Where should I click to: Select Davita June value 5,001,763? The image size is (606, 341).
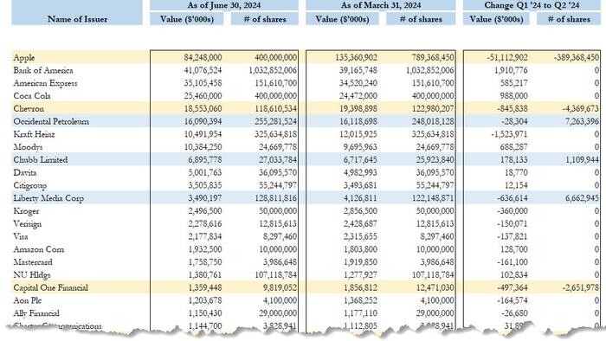click(205, 172)
